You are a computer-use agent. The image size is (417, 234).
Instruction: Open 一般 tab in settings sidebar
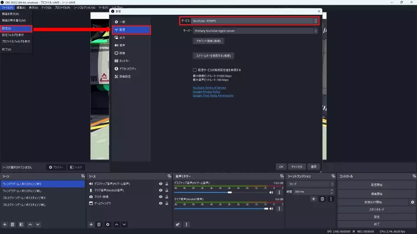point(131,22)
